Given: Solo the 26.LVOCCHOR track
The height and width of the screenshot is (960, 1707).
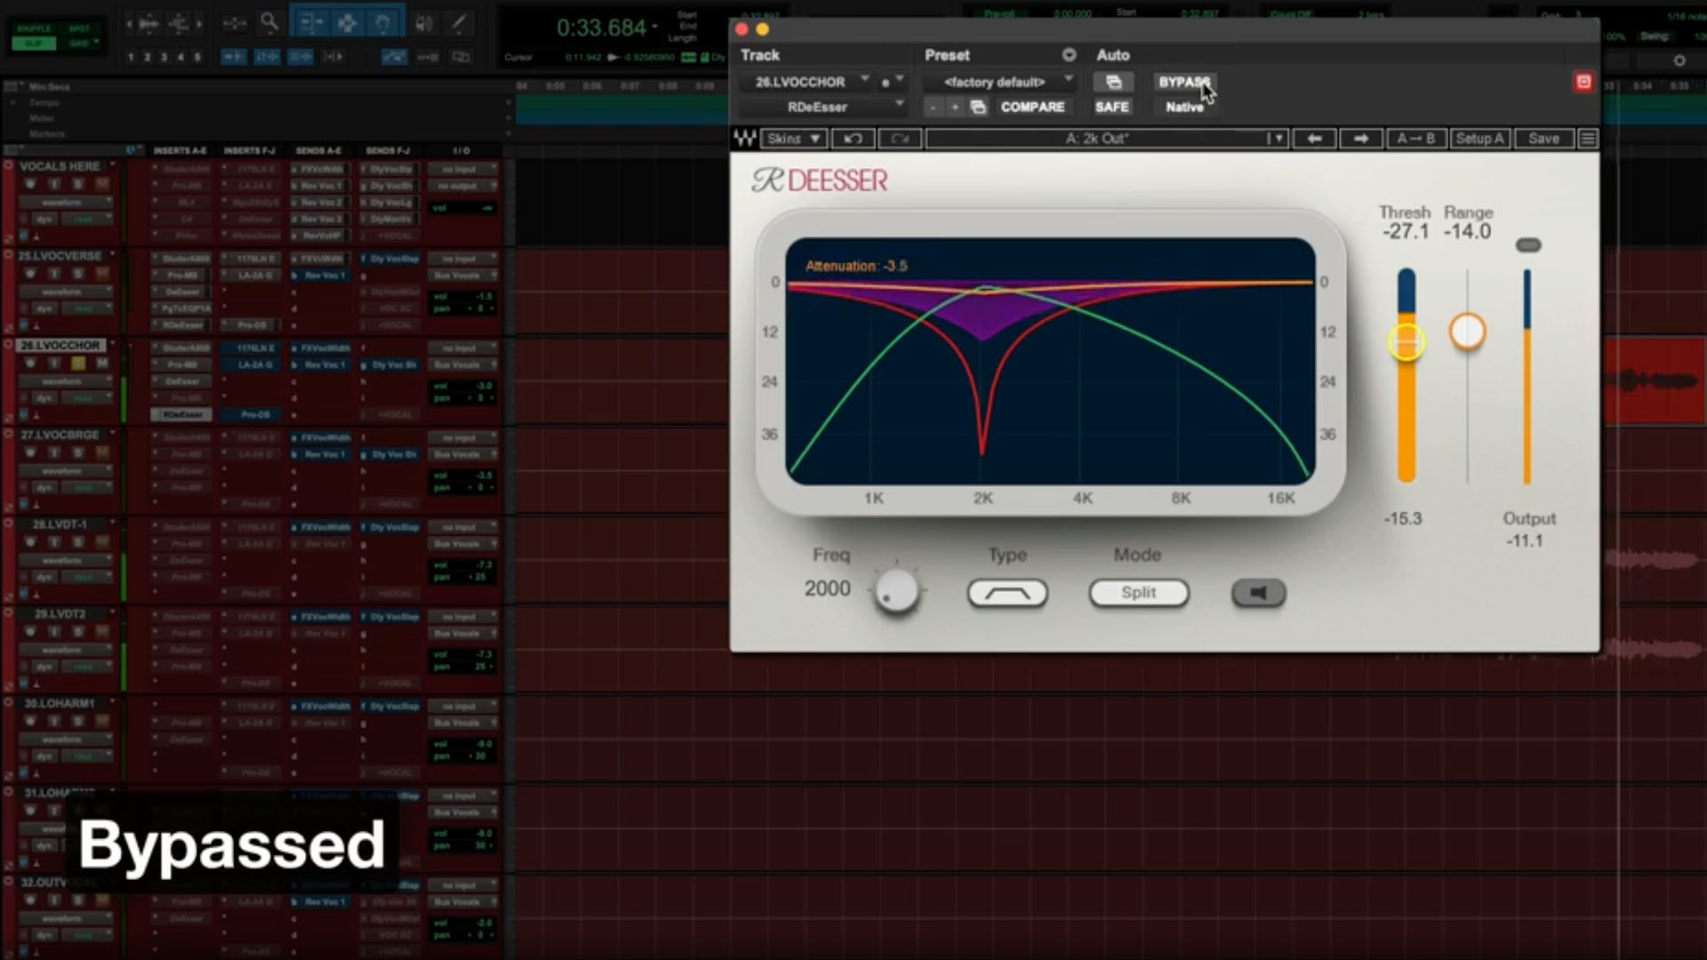Looking at the screenshot, I should click(x=78, y=364).
